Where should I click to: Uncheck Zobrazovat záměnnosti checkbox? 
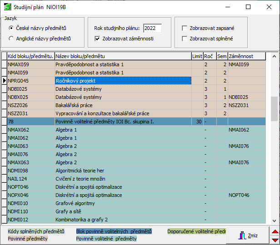click(97, 39)
